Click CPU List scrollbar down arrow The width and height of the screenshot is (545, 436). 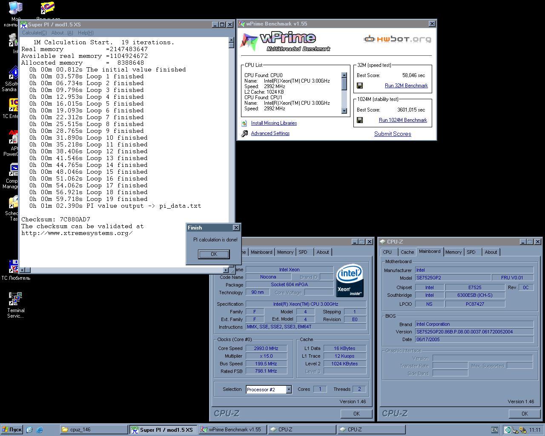click(x=344, y=111)
